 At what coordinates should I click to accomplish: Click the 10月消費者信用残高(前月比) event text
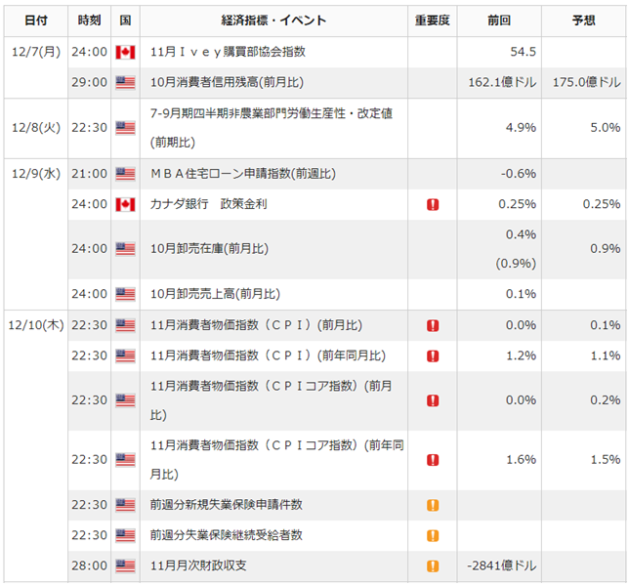pyautogui.click(x=227, y=82)
